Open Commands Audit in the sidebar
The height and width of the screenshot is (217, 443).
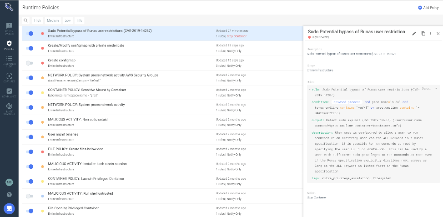9,61
